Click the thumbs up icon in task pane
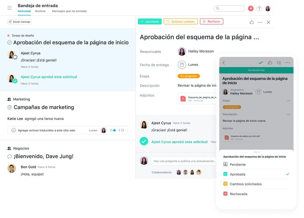Screen dimensions: 304x218 point(251,22)
